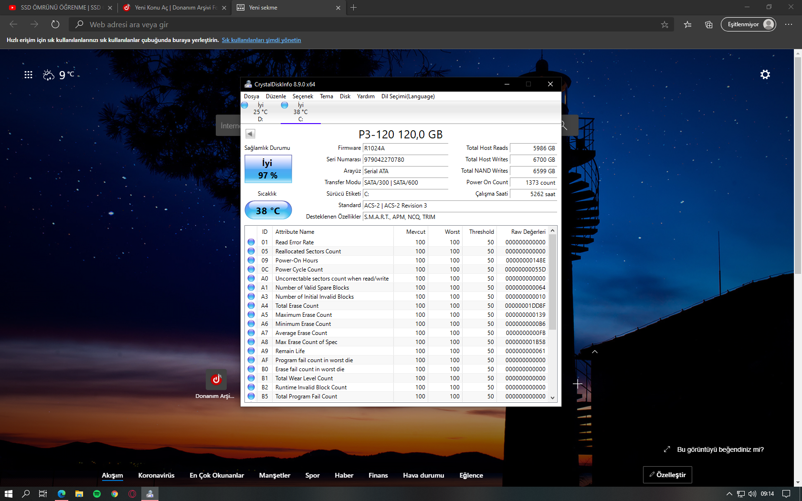The width and height of the screenshot is (802, 501).
Task: Open the Dosya menu
Action: click(252, 96)
